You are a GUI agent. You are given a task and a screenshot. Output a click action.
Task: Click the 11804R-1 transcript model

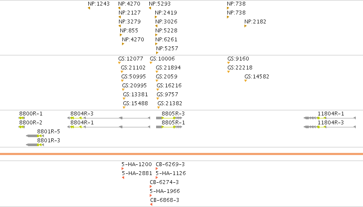point(330,118)
